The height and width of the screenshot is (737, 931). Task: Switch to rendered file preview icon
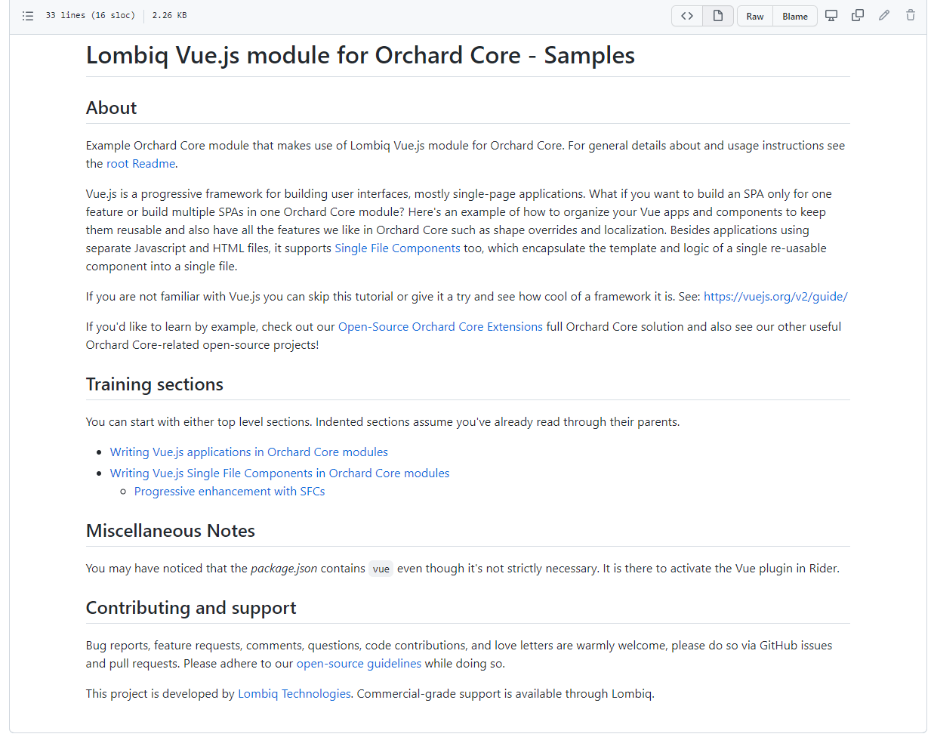(x=718, y=16)
